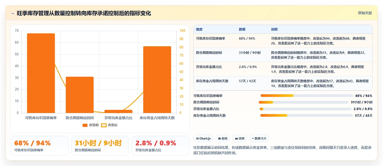Image resolution: width=383 pixels, height=166 pixels.
Task: Toggle the 改造后 legend entry
Action: tap(109, 125)
